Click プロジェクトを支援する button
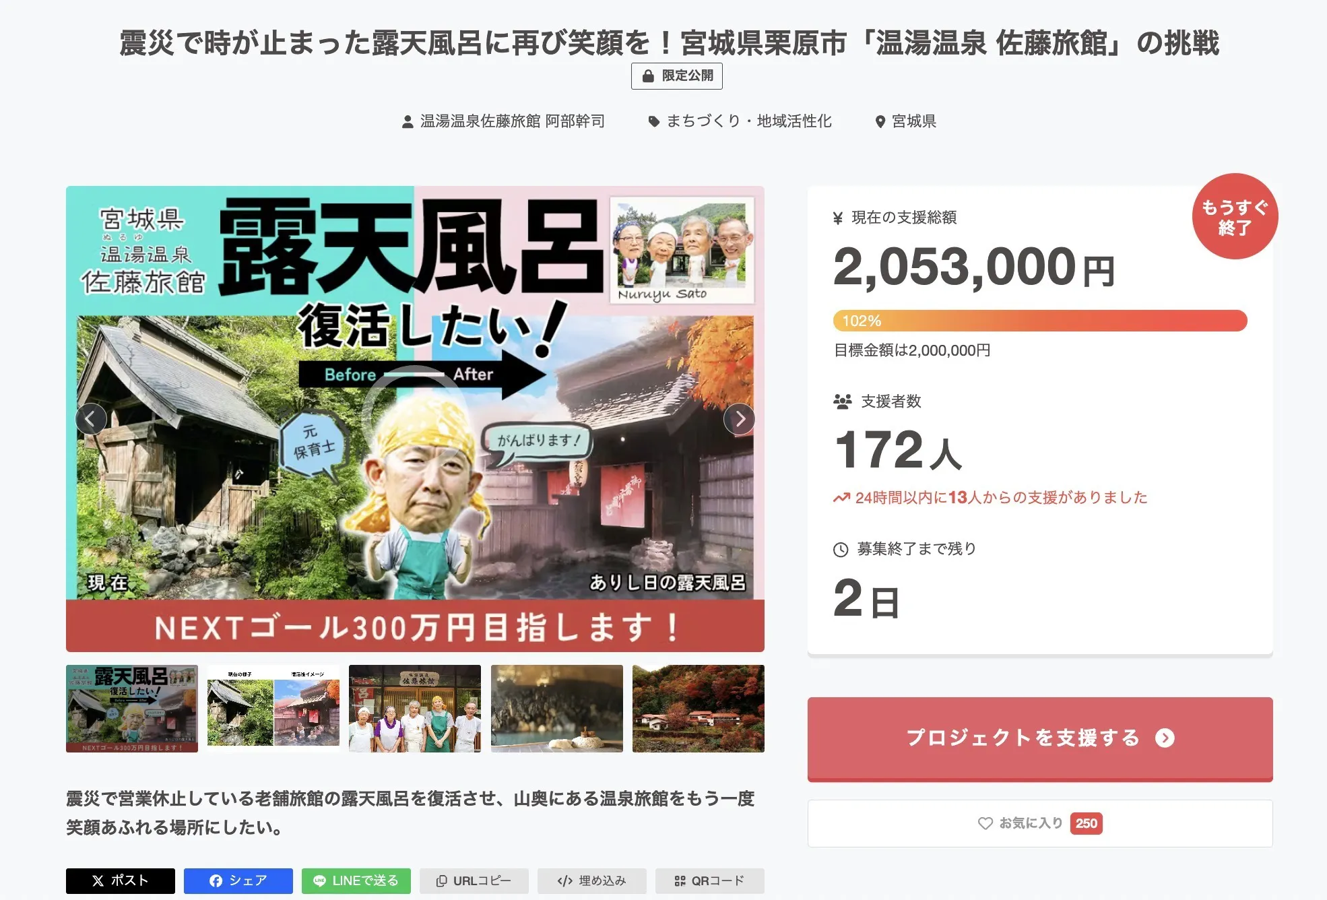The width and height of the screenshot is (1327, 900). [x=1040, y=739]
